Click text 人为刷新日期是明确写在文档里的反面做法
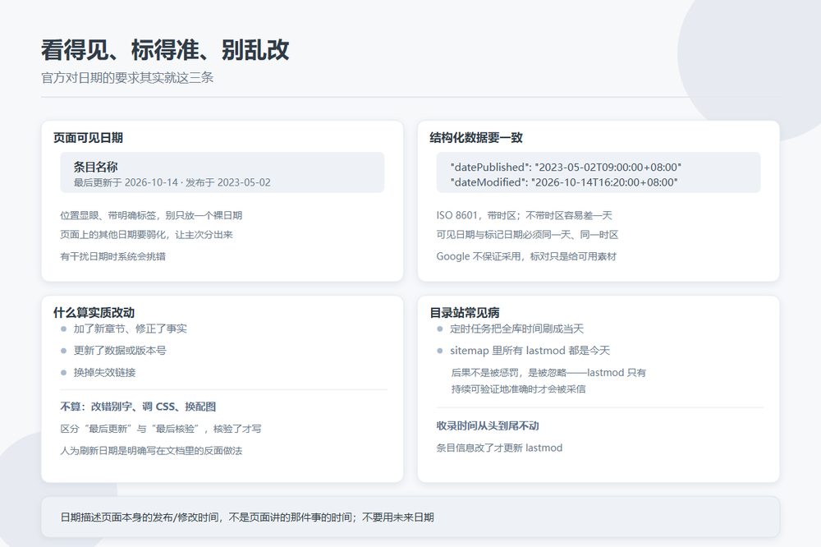 [x=151, y=451]
